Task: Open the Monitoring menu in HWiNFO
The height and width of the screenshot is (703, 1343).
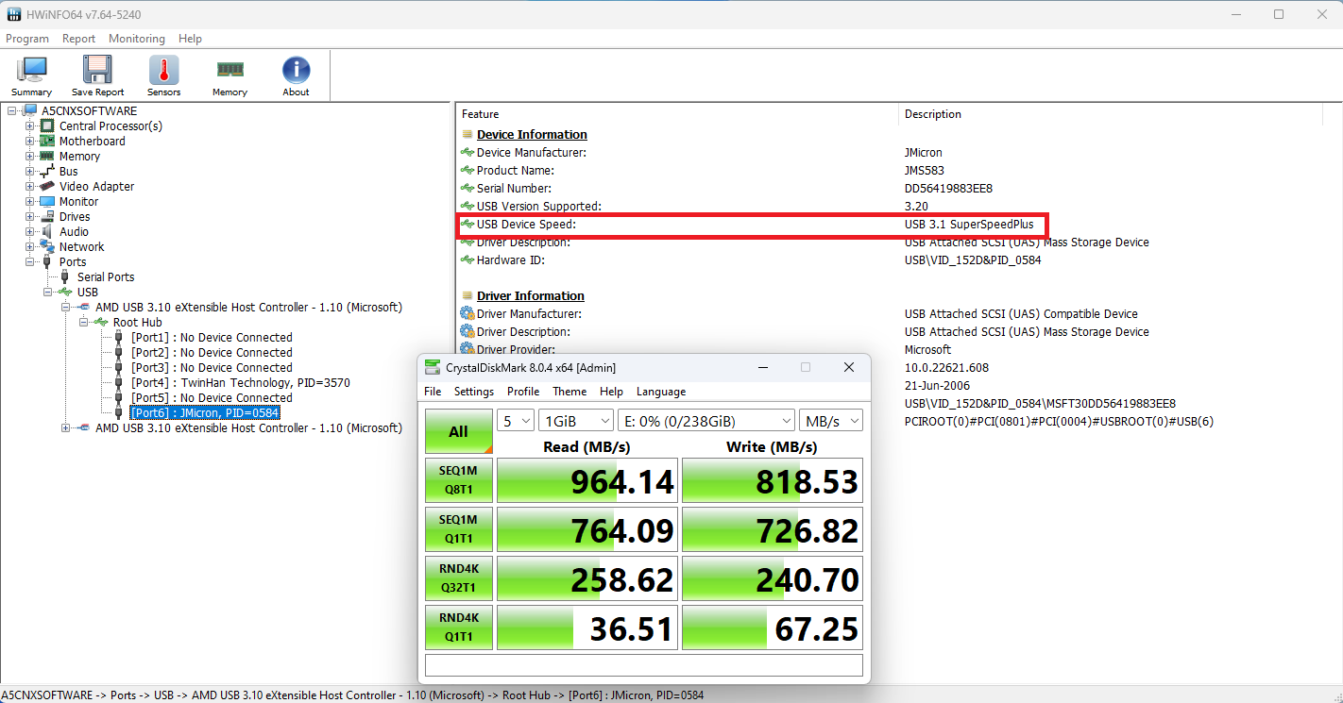Action: pos(136,39)
